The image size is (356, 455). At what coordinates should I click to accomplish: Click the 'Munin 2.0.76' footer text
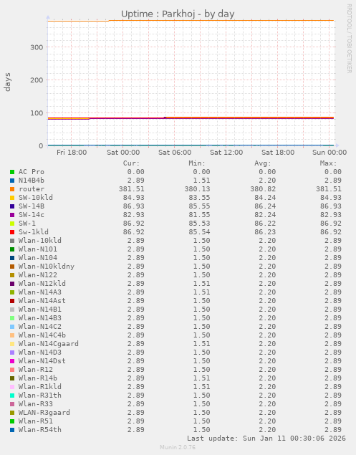point(178,447)
